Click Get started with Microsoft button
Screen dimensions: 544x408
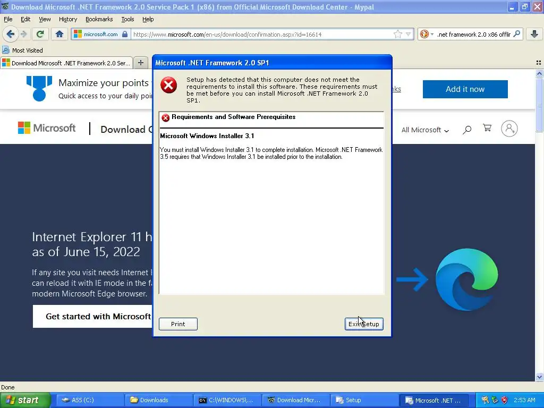92,317
